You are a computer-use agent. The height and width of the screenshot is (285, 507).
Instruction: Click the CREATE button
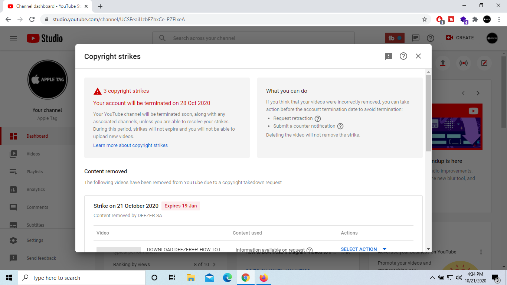pyautogui.click(x=460, y=37)
